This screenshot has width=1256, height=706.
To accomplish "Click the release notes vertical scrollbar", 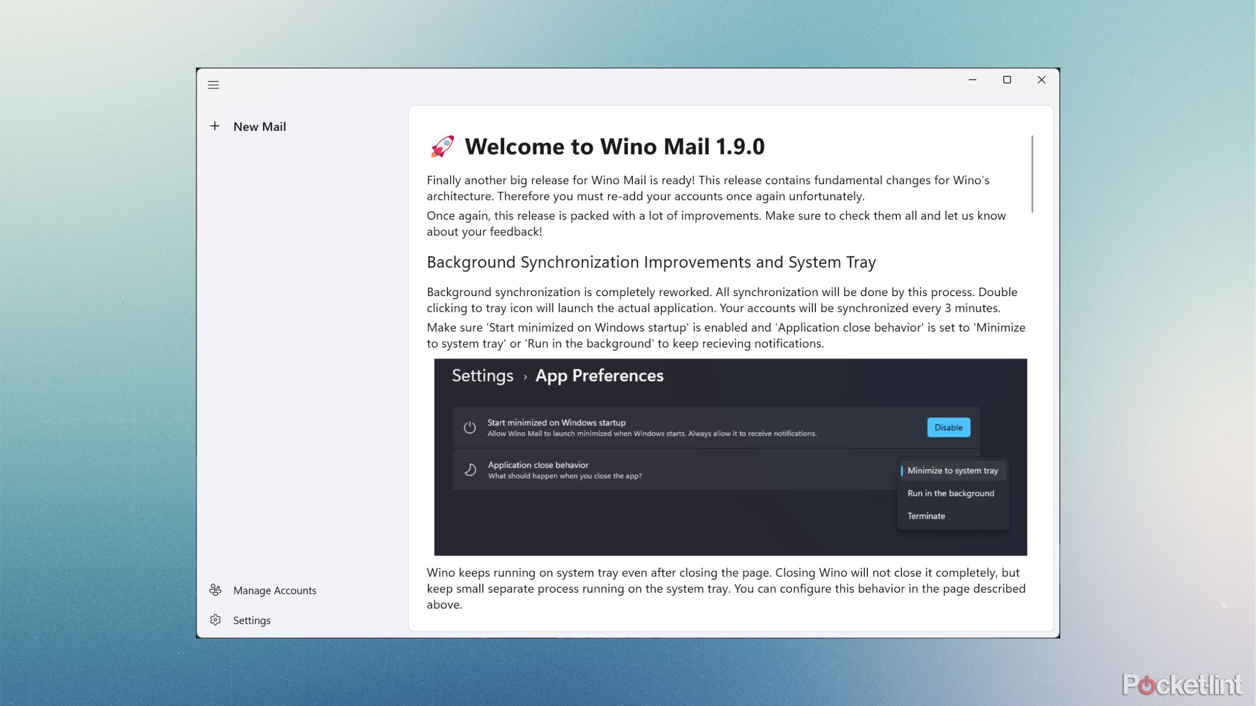I will tap(1032, 174).
